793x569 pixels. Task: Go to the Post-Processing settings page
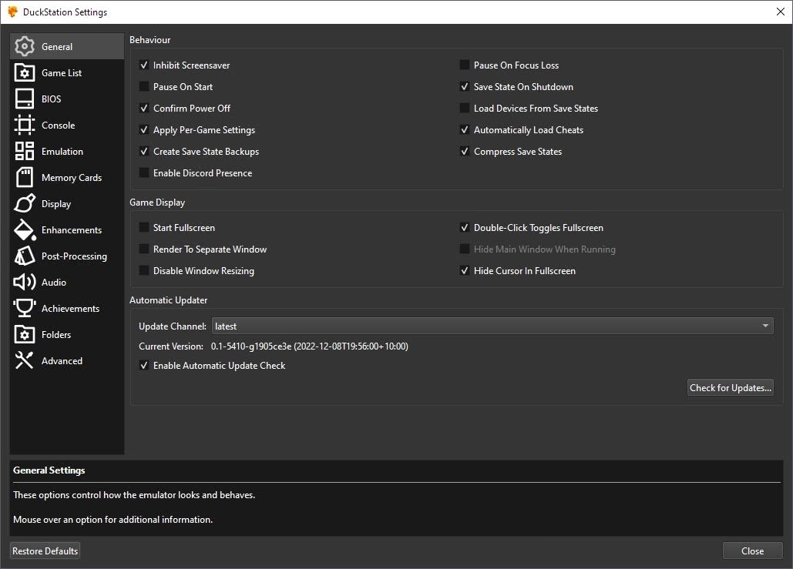click(74, 256)
